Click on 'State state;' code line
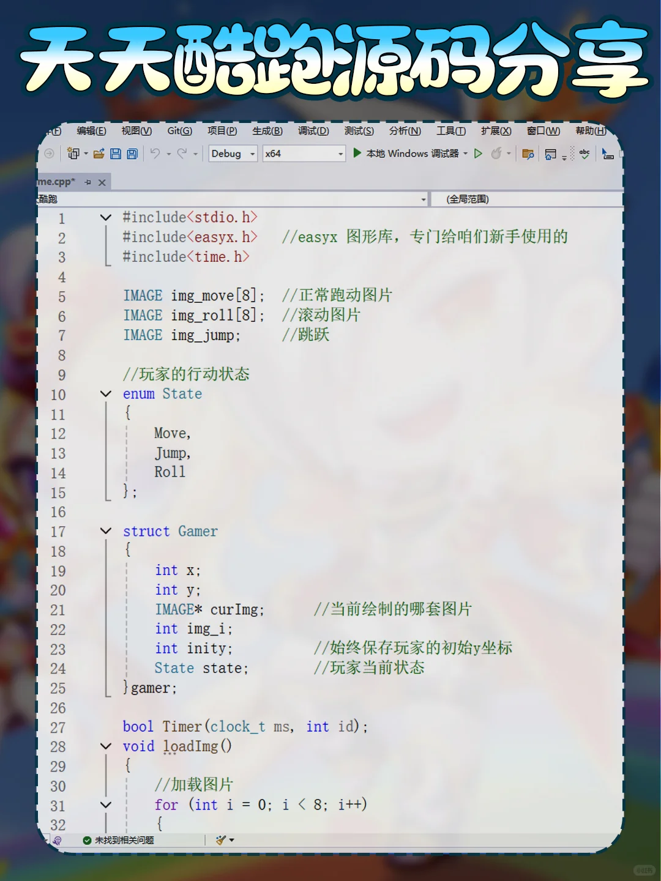Viewport: 661px width, 881px height. [201, 668]
